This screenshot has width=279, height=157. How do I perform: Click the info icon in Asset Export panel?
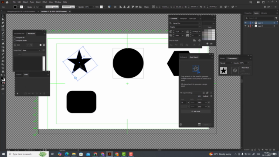point(181,124)
